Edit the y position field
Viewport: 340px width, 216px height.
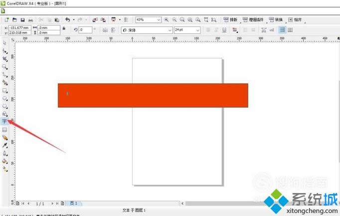(x=19, y=32)
